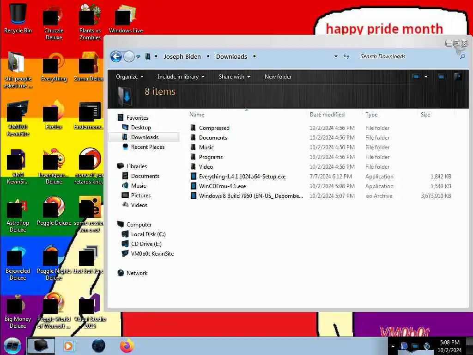Viewport: 473px width, 355px height.
Task: Open the Windows Start button
Action: coord(12,346)
